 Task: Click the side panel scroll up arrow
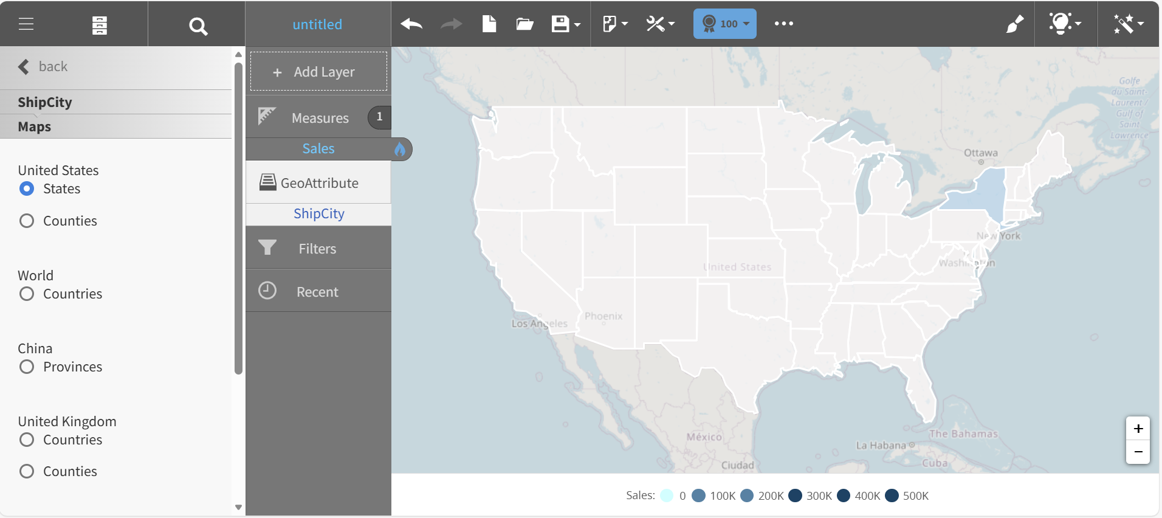[238, 55]
